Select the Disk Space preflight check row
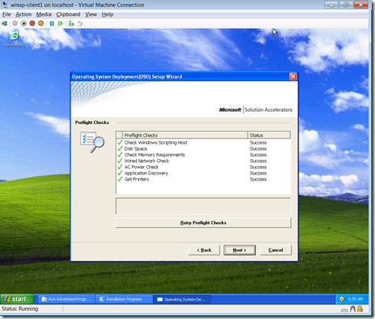 click(204, 148)
